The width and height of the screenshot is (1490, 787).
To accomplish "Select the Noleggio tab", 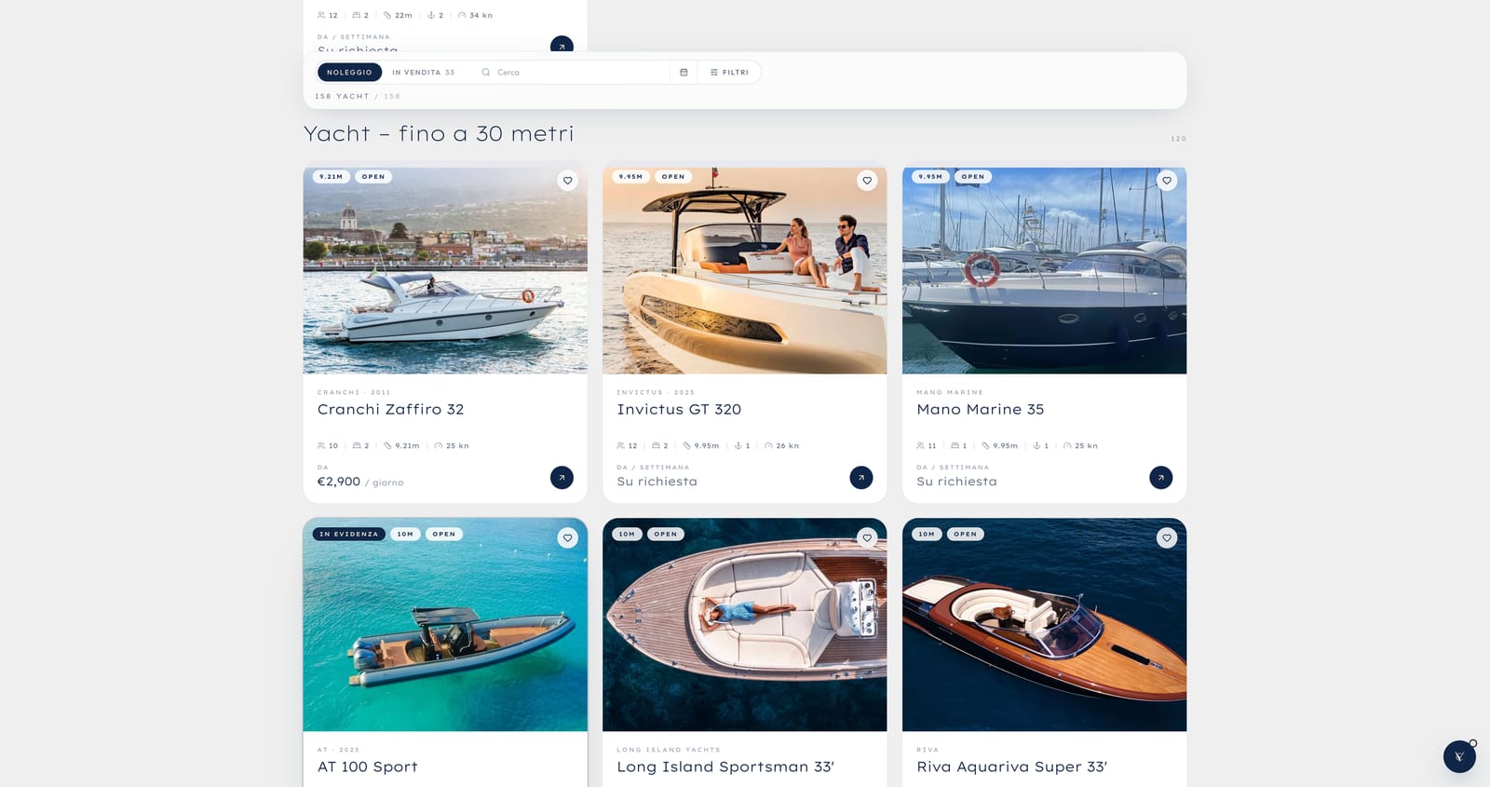I will click(349, 72).
